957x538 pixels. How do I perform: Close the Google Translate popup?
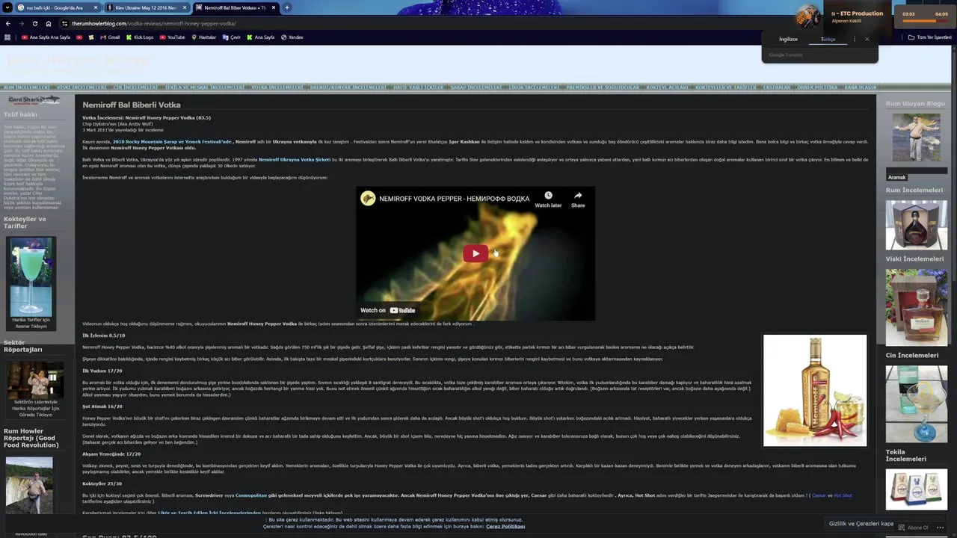click(x=867, y=39)
